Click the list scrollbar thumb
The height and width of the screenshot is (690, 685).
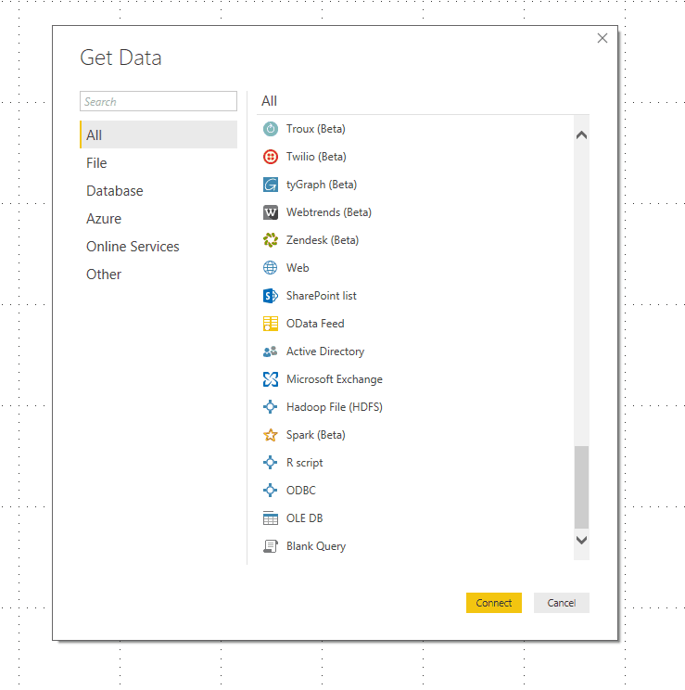[581, 487]
